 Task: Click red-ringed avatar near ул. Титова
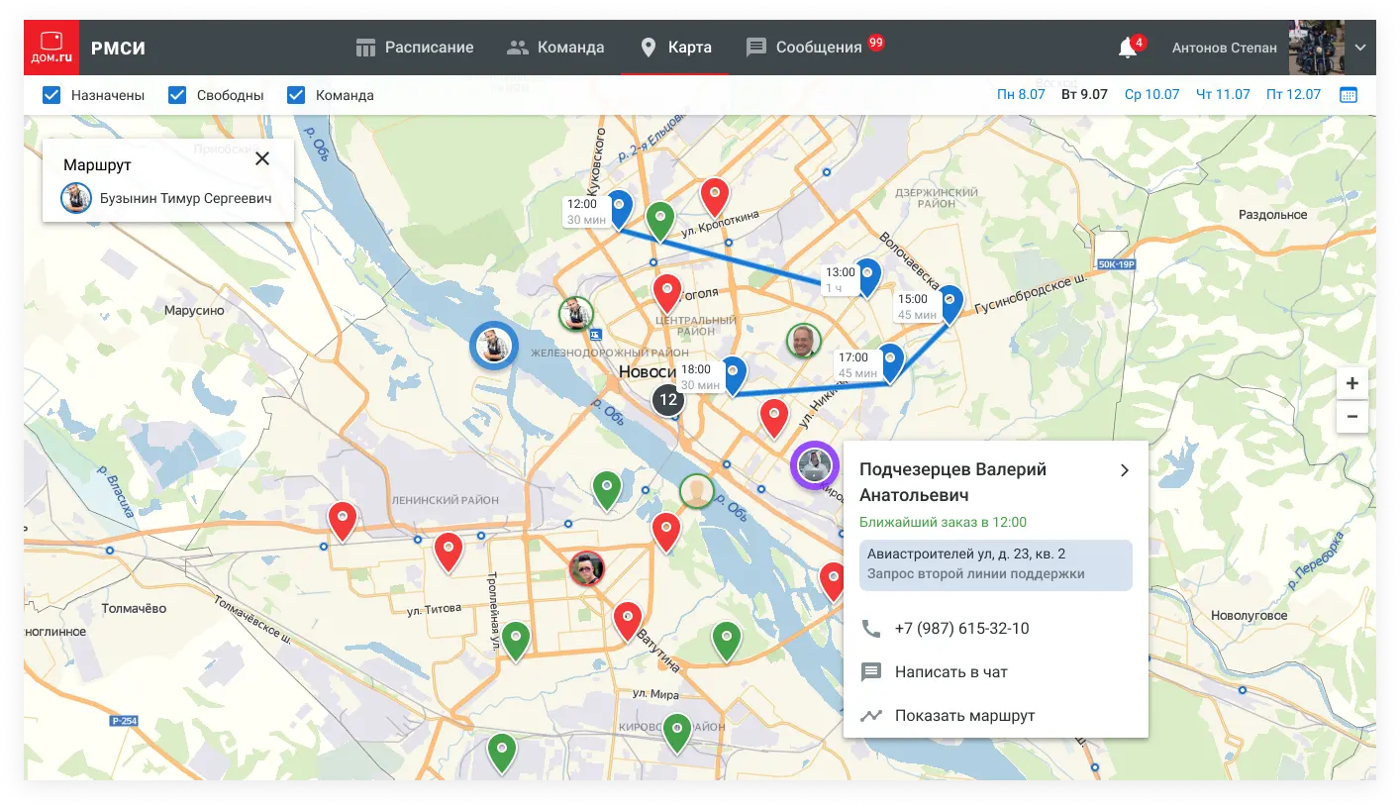587,567
